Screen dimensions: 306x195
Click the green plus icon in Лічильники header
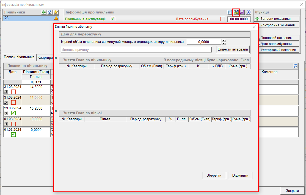coord(44,12)
